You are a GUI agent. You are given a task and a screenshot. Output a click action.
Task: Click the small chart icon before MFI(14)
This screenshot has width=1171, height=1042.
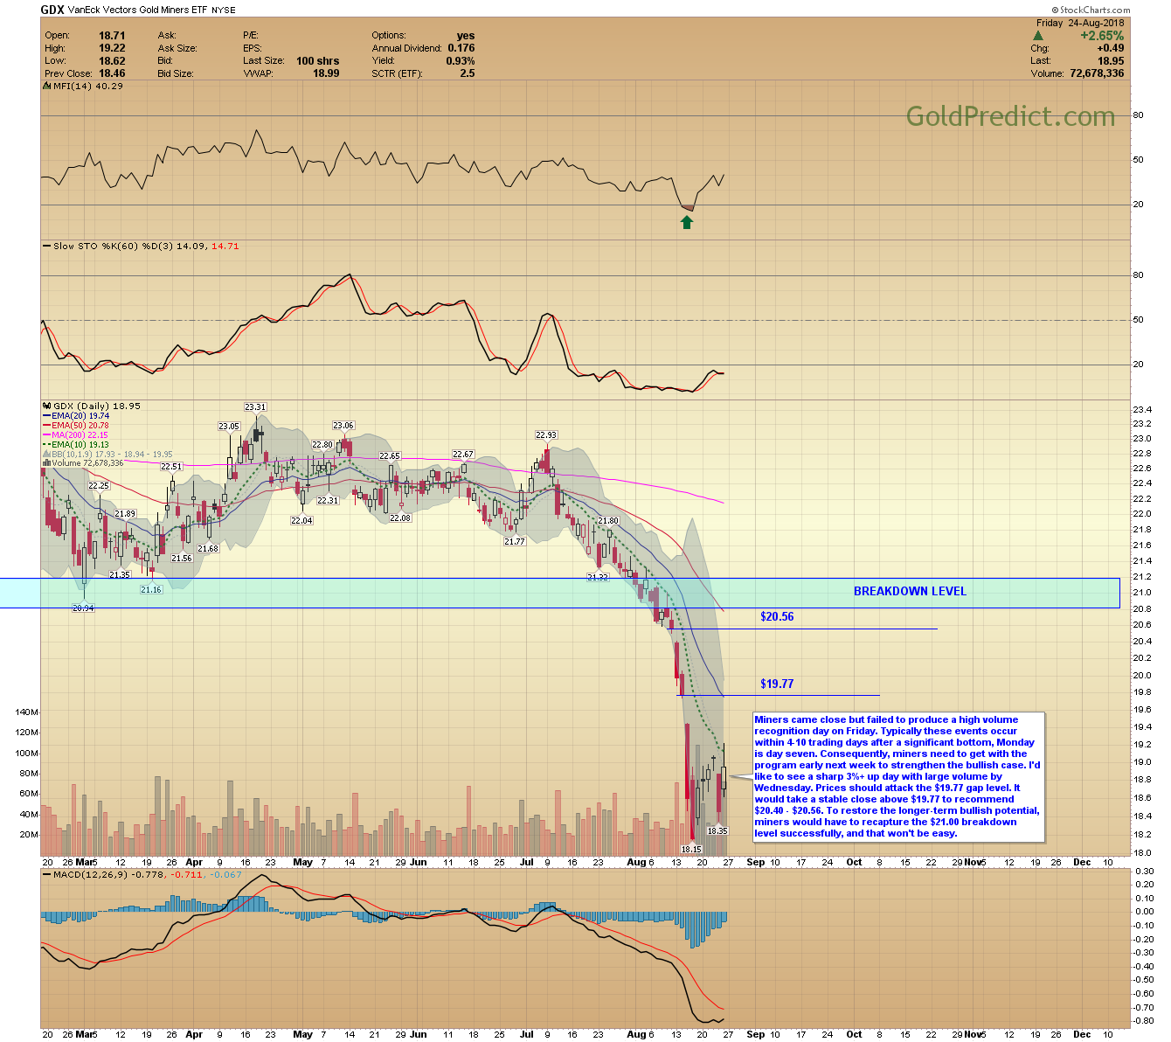pyautogui.click(x=47, y=86)
